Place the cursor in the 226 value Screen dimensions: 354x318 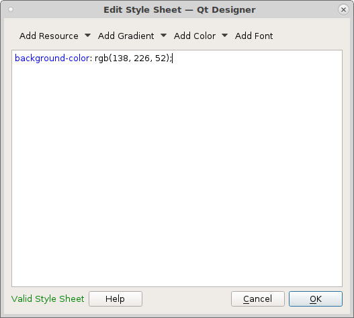click(x=142, y=58)
